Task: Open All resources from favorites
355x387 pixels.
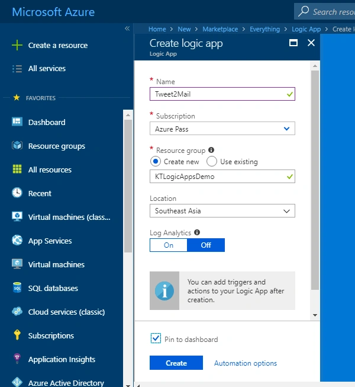Action: pos(50,170)
